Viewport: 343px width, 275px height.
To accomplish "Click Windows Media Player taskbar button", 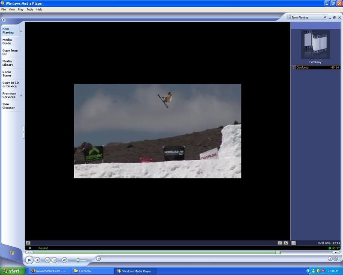I will pyautogui.click(x=135, y=271).
